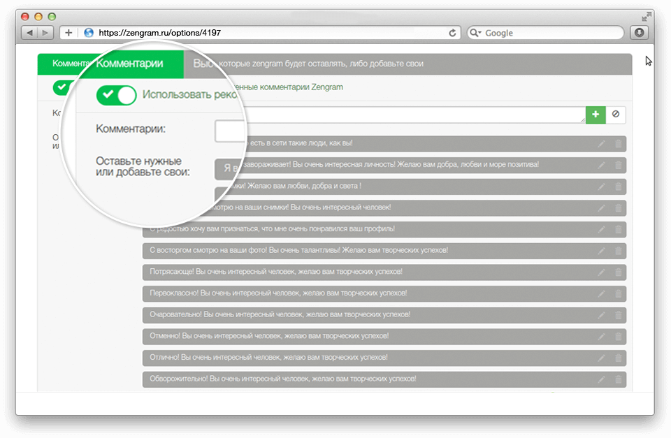This screenshot has width=671, height=438.
Task: Click the pencil icon on the 'Очаровательно!' comment
Action: [600, 315]
